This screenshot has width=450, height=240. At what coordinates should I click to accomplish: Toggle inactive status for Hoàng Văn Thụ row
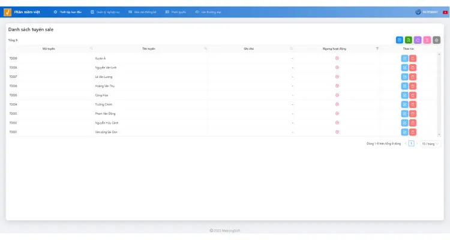337,86
